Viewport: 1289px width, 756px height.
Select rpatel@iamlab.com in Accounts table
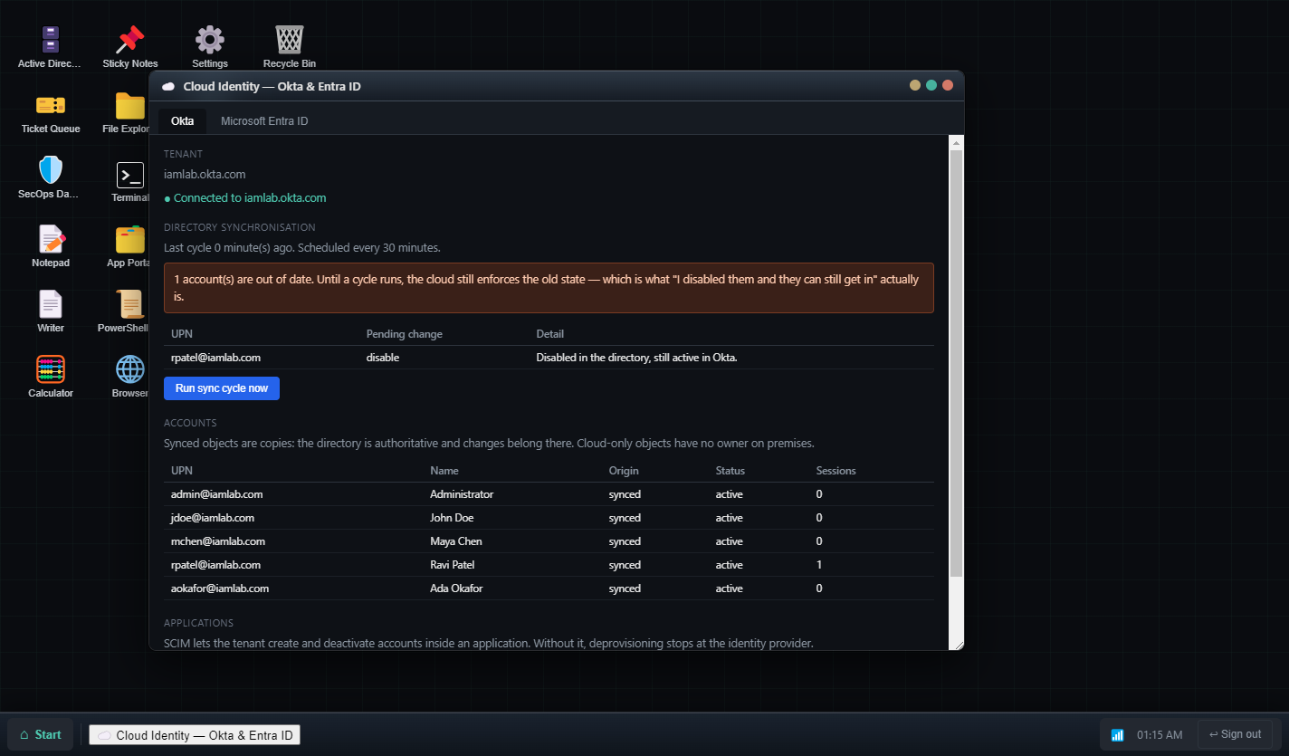pyautogui.click(x=549, y=565)
